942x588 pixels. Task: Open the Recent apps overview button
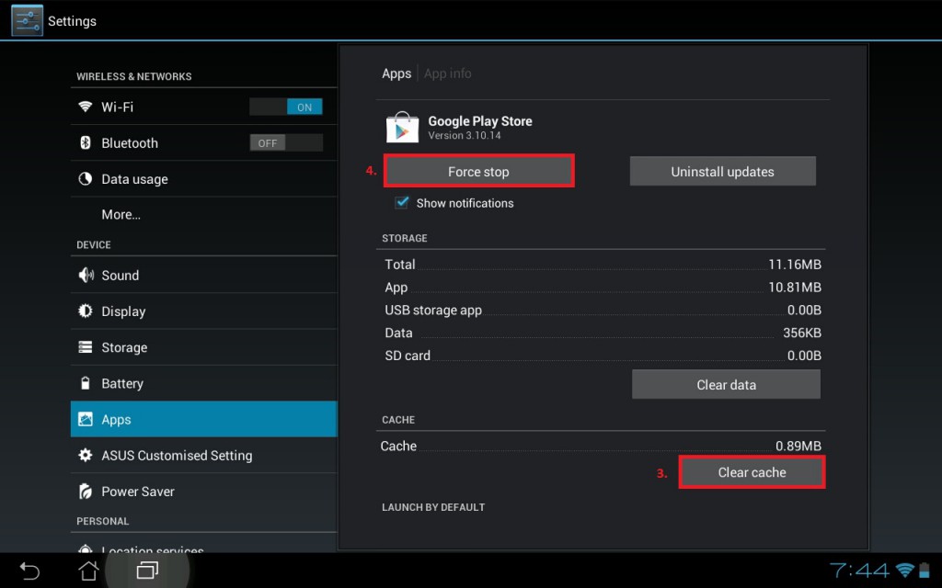[x=147, y=570]
